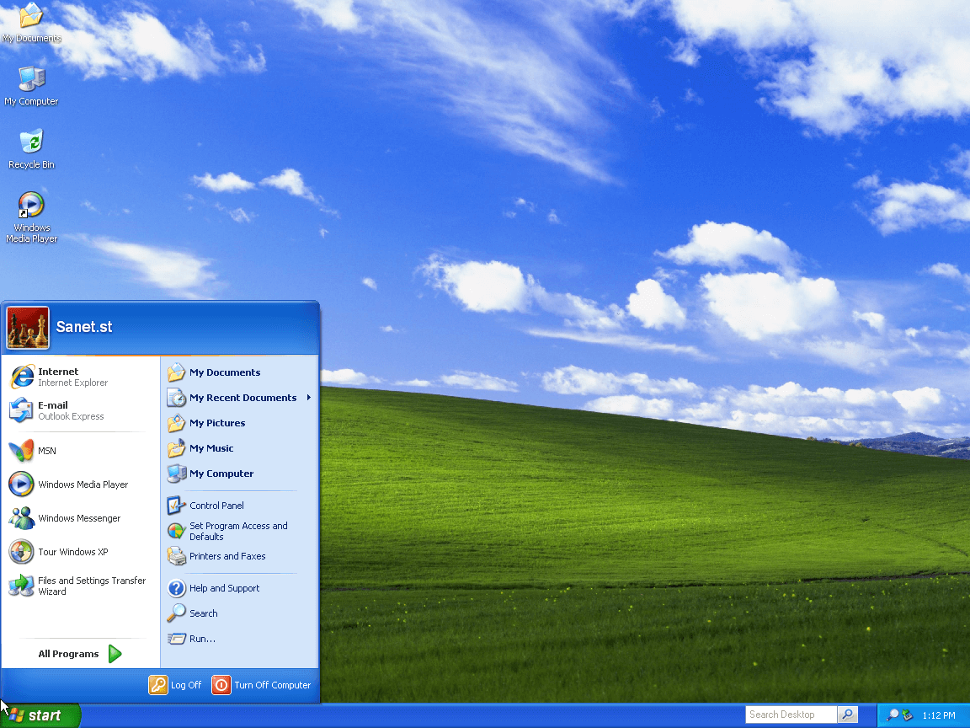The image size is (970, 728).
Task: Click the Search Desktop input field
Action: [x=791, y=715]
